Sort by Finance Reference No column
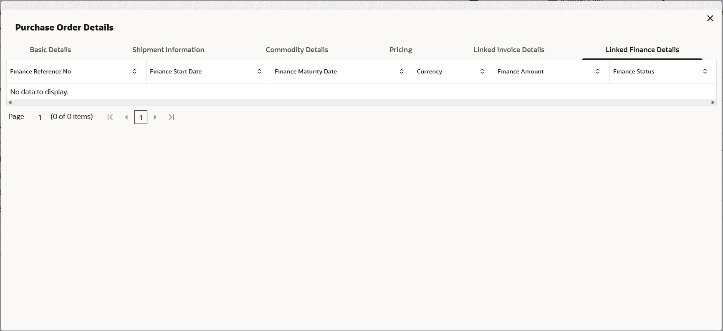This screenshot has height=331, width=723. [x=134, y=71]
